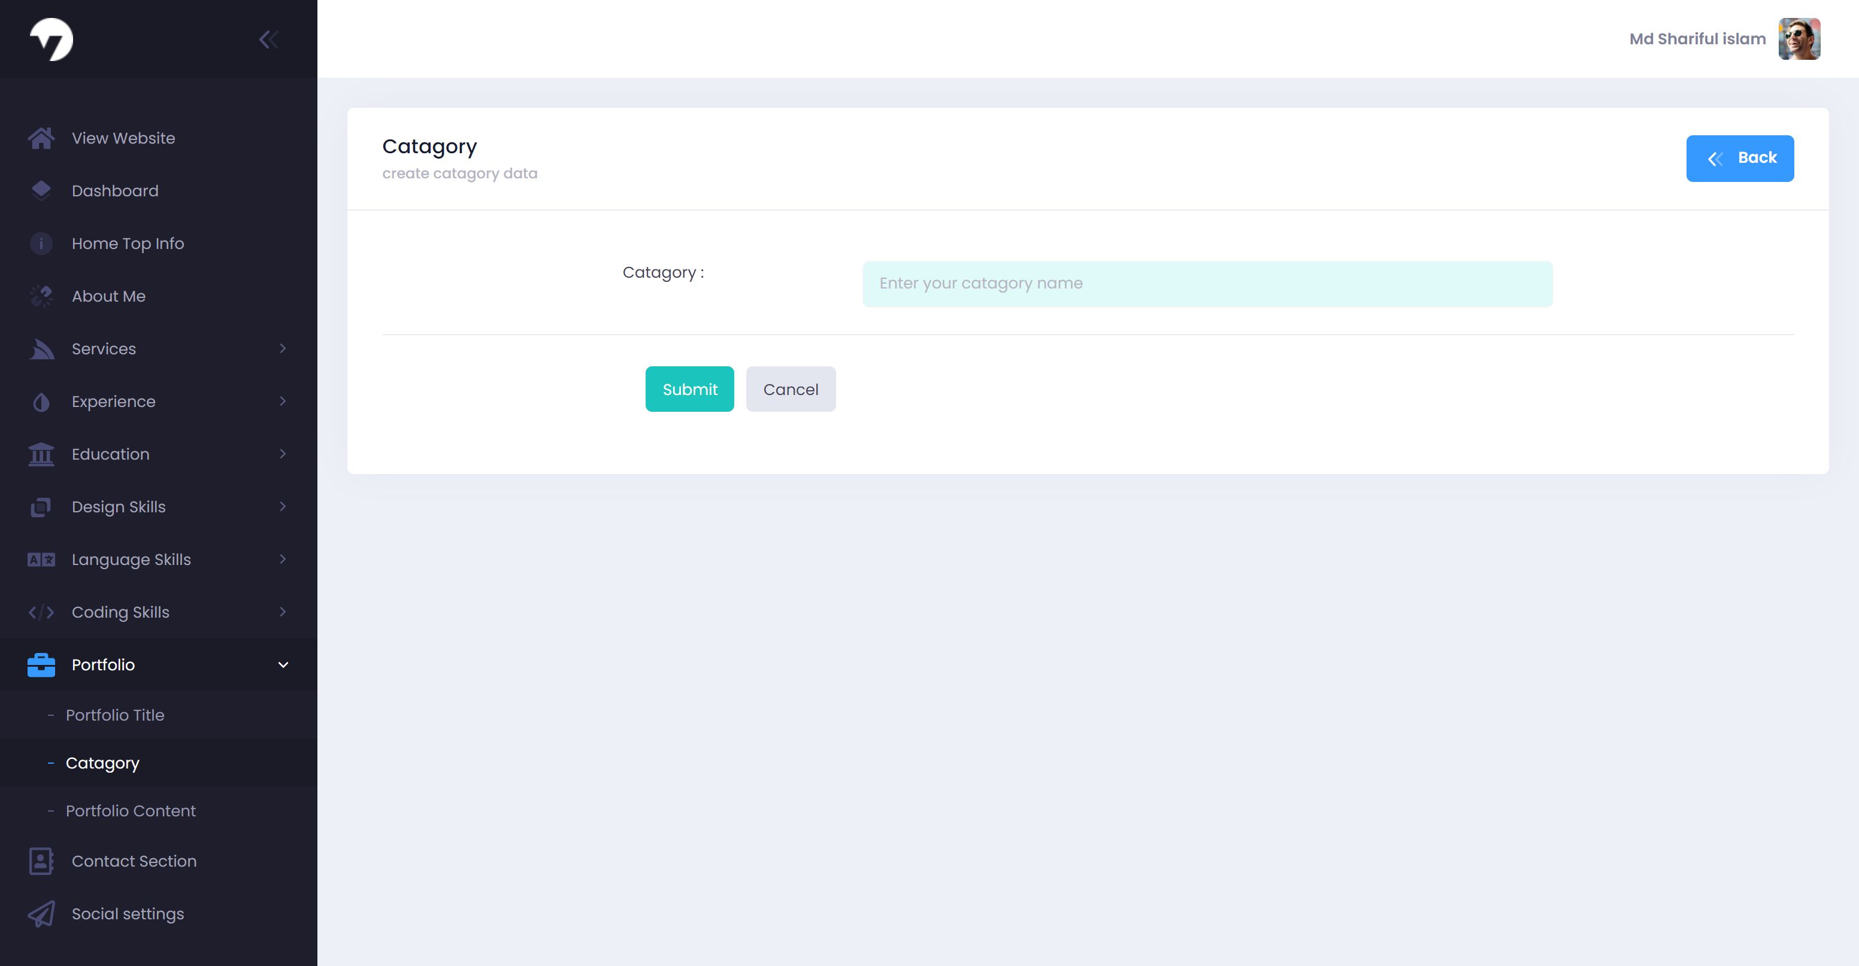Click the Social settings paper plane icon
This screenshot has height=966, width=1859.
click(41, 913)
